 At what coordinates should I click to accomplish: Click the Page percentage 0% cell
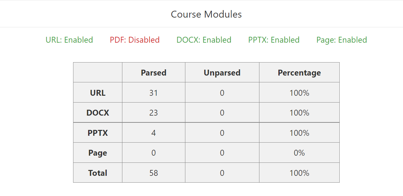[x=299, y=153]
